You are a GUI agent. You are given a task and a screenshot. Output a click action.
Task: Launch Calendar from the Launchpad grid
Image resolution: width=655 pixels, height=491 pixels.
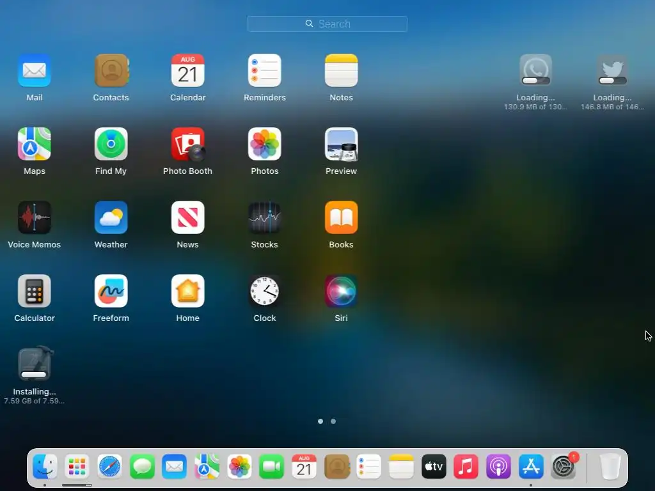(x=187, y=70)
